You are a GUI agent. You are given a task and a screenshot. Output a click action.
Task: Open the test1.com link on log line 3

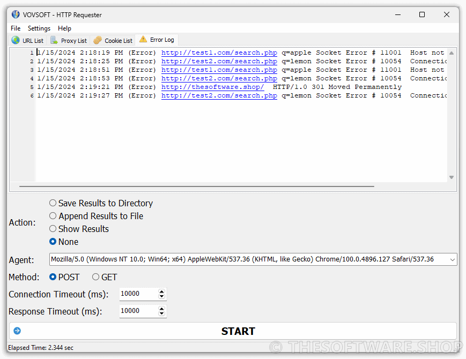tap(219, 70)
